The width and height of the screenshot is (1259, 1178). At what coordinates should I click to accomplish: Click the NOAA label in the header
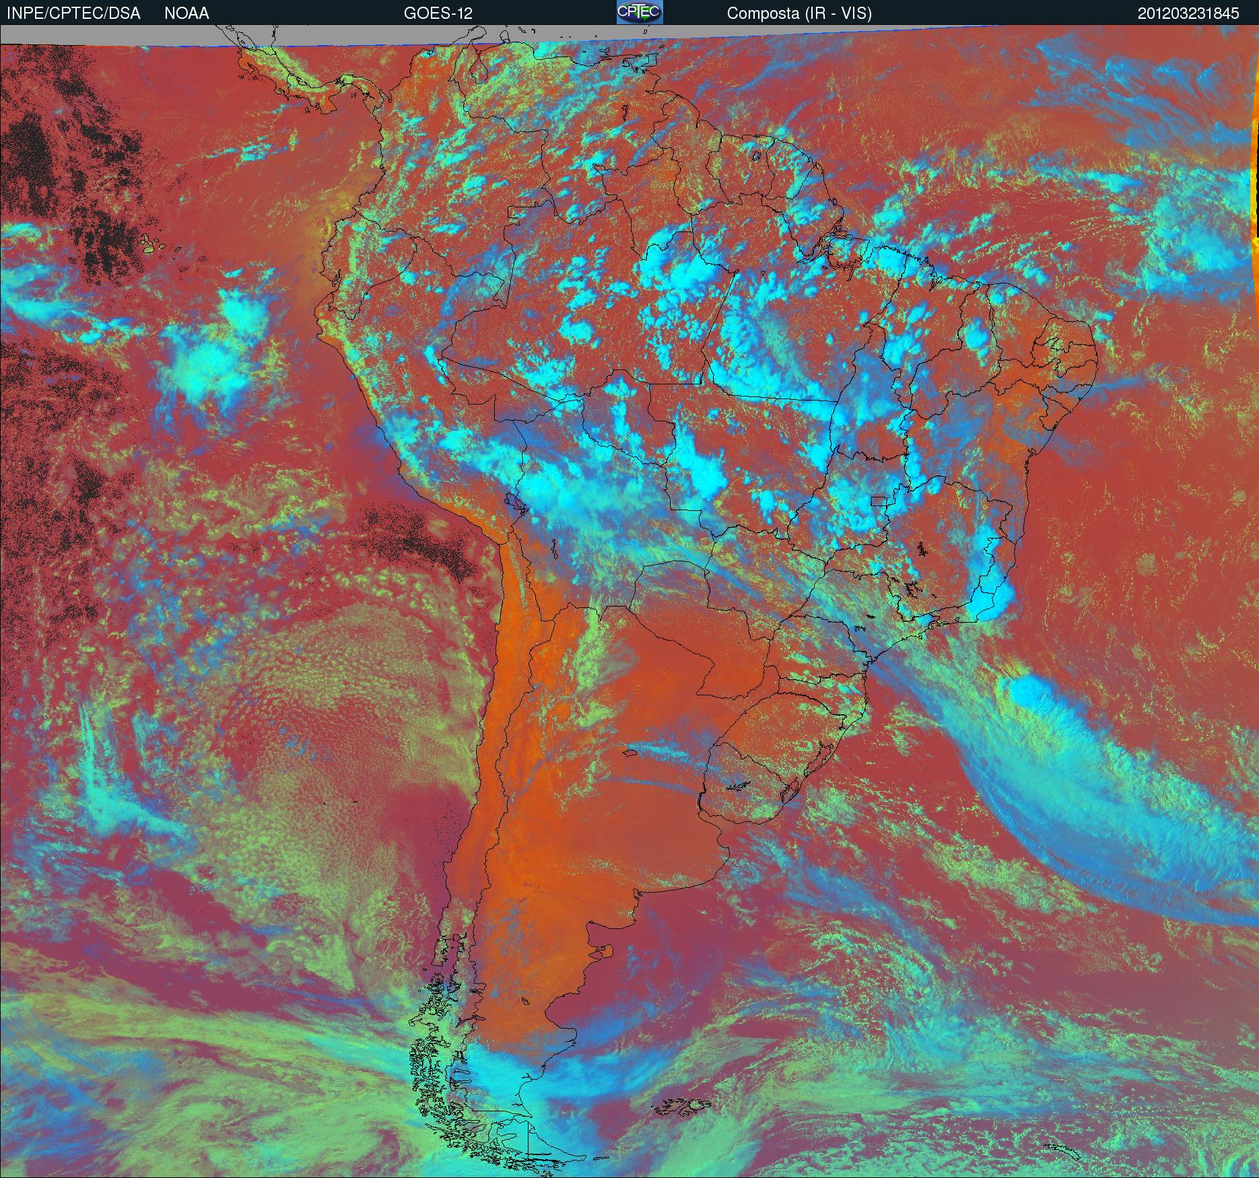click(186, 13)
